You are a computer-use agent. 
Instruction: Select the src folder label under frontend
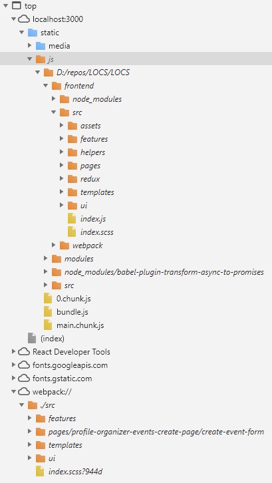point(77,112)
